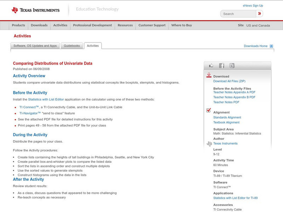Open the Products menu
This screenshot has width=283, height=212.
pos(18,25)
